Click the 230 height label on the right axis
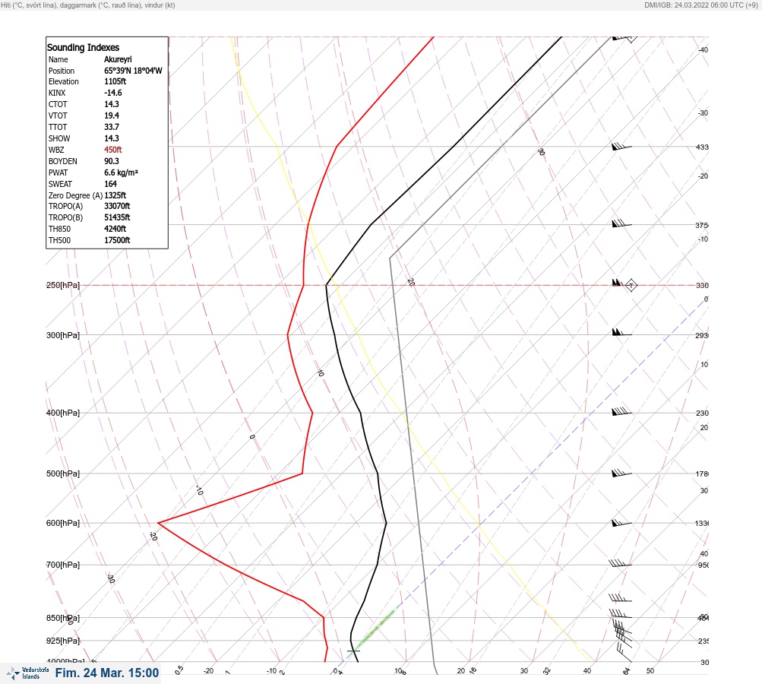 pos(702,413)
